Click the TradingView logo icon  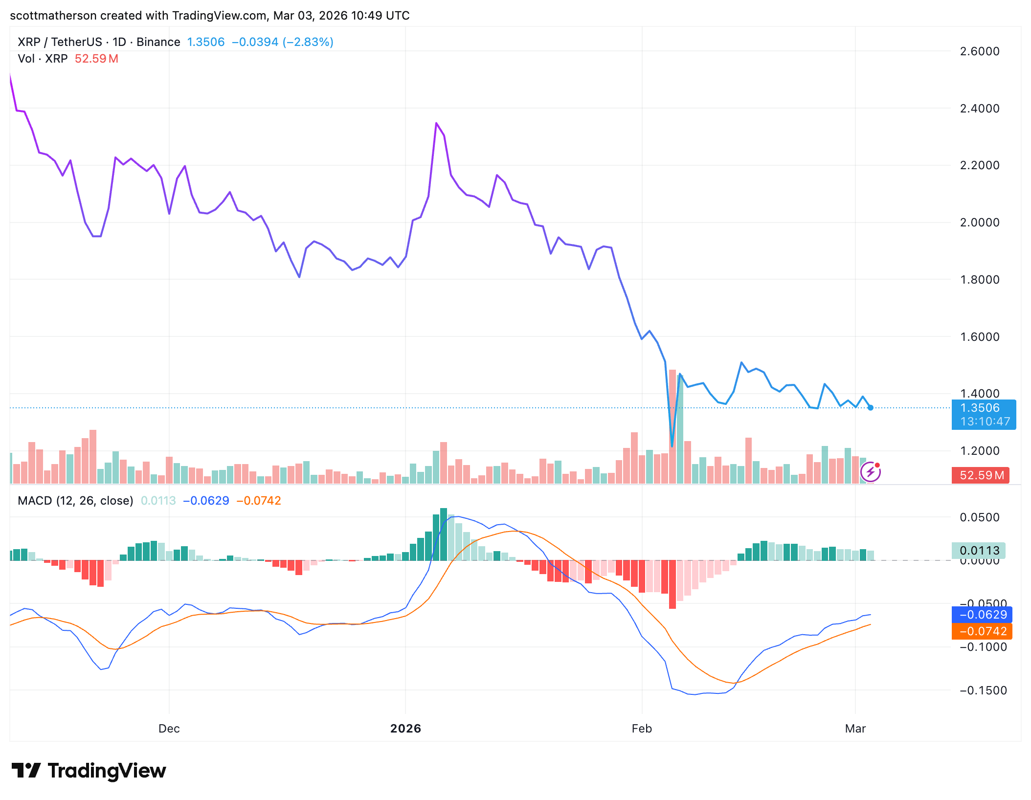26,770
